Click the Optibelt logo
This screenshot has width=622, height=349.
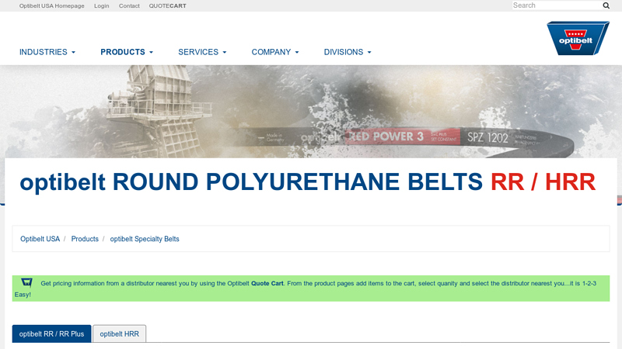578,38
